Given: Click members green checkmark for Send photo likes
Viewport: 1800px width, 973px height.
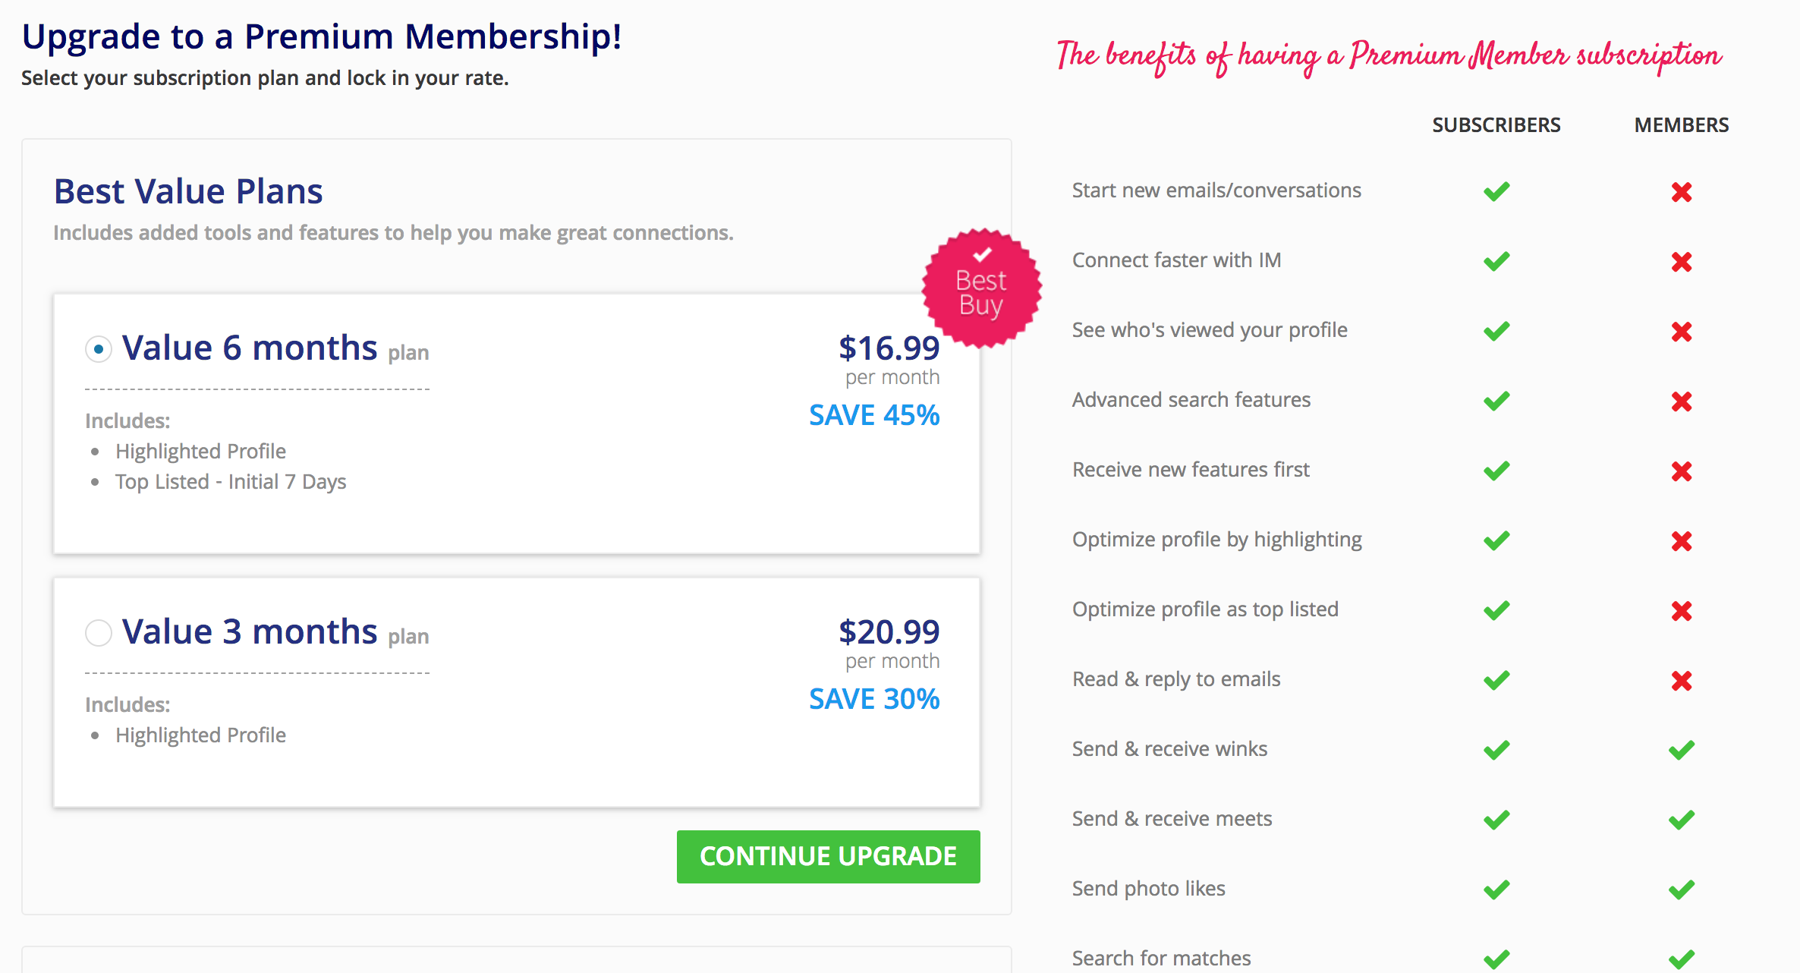Looking at the screenshot, I should (x=1682, y=890).
